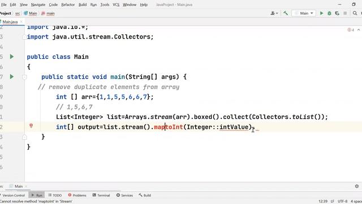
Task: Click the green Run button in toolbar
Action: (321, 14)
